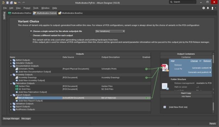This screenshot has width=219, height=127.
Task: Click the Redo arrow icon
Action: 23,3
